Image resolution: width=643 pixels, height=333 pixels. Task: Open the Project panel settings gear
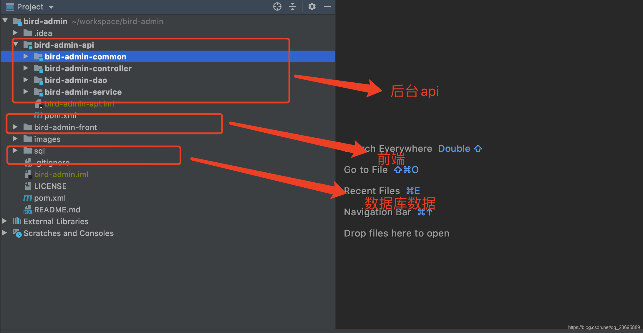(x=312, y=6)
